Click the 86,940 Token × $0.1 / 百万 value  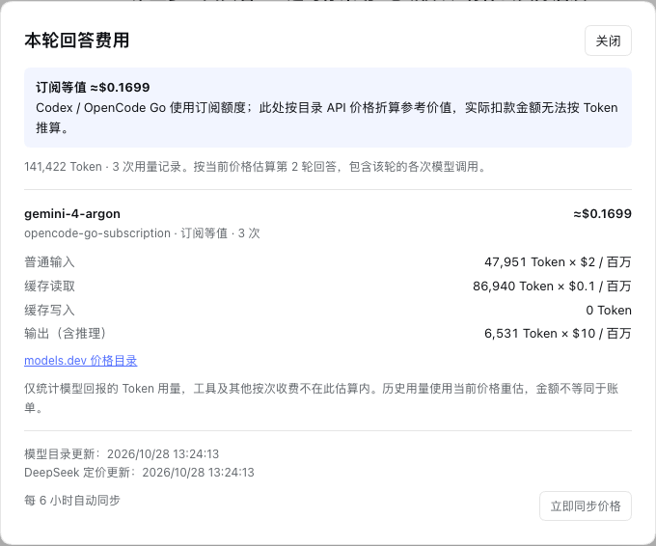tap(552, 287)
